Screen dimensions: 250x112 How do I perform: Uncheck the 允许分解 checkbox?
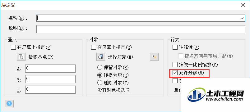(x=175, y=73)
